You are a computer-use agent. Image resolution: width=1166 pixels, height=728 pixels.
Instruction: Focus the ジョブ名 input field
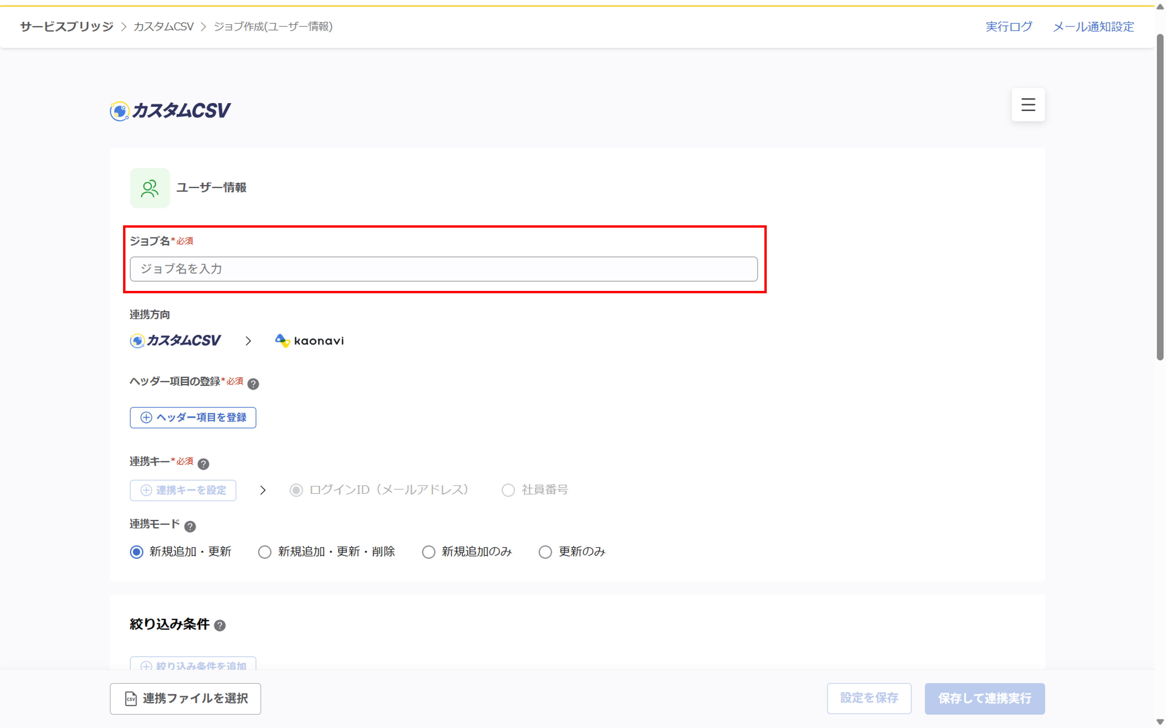pos(444,269)
